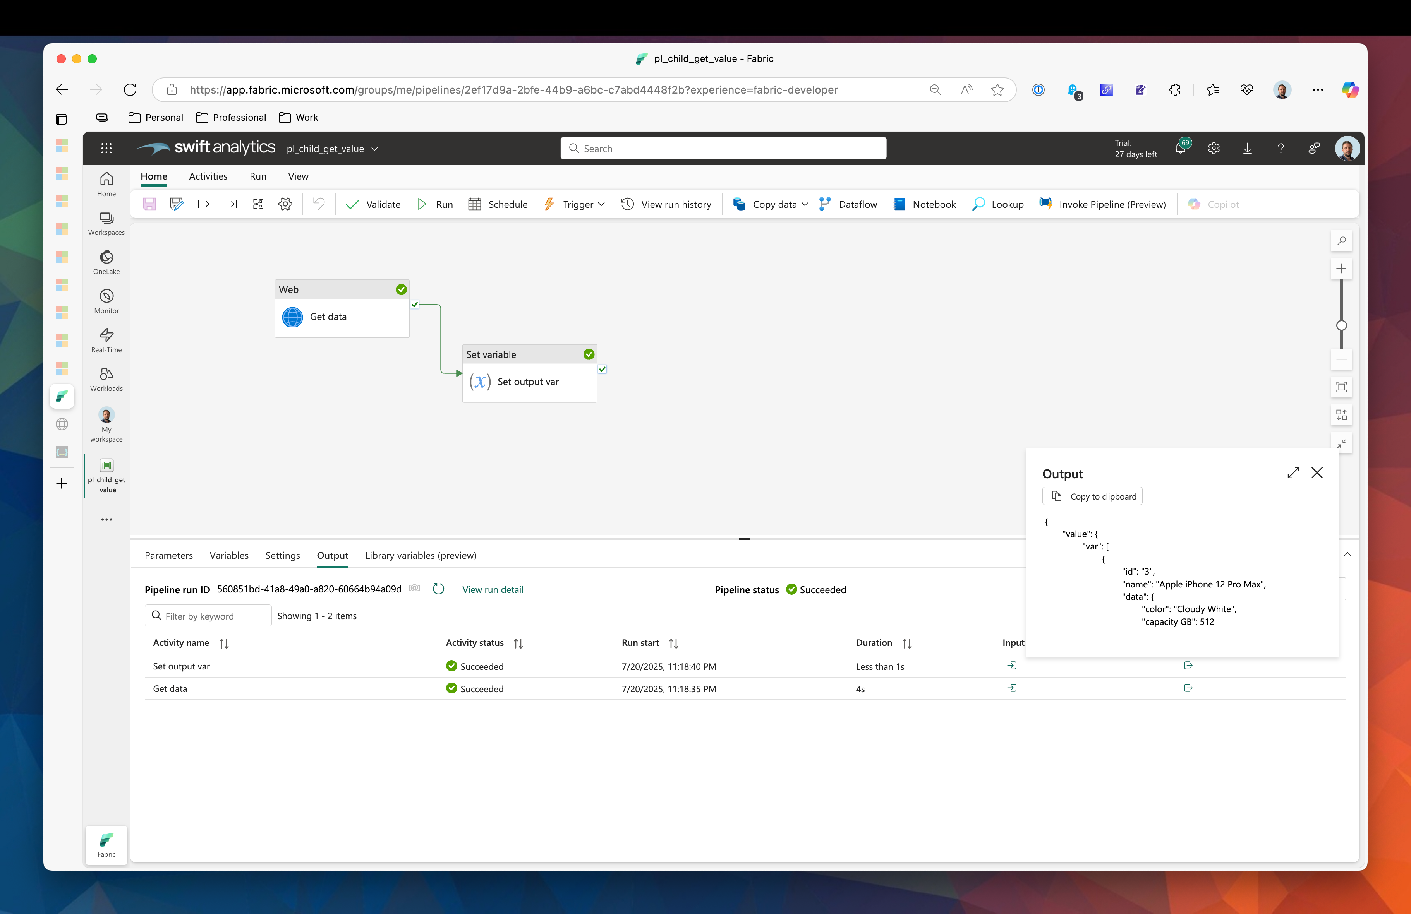
Task: Click the pipeline settings gear in toolbar
Action: [285, 204]
